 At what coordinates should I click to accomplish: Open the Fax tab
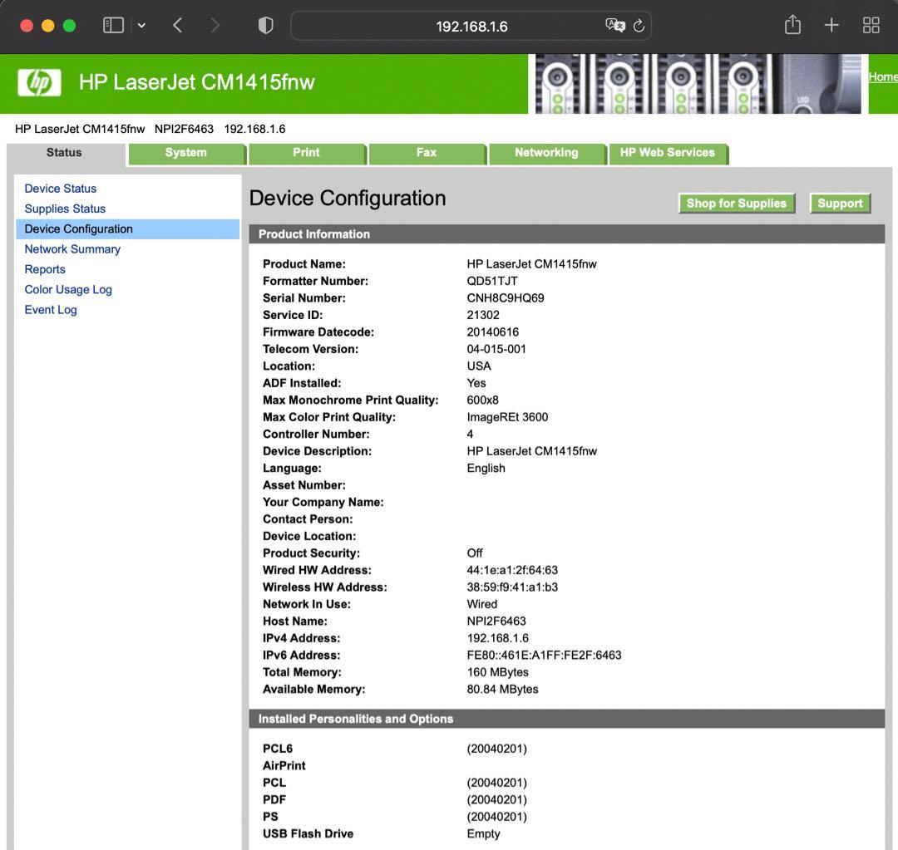coord(426,153)
